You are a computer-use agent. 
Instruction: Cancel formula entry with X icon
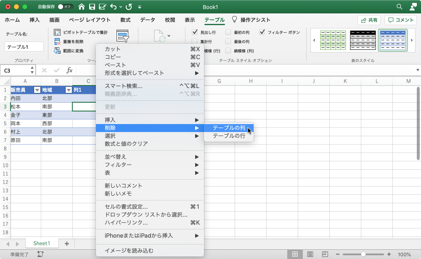pos(44,70)
